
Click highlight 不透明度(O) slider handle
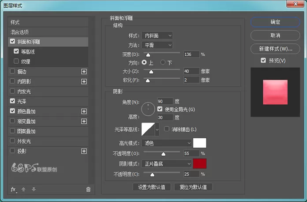coord(163,154)
